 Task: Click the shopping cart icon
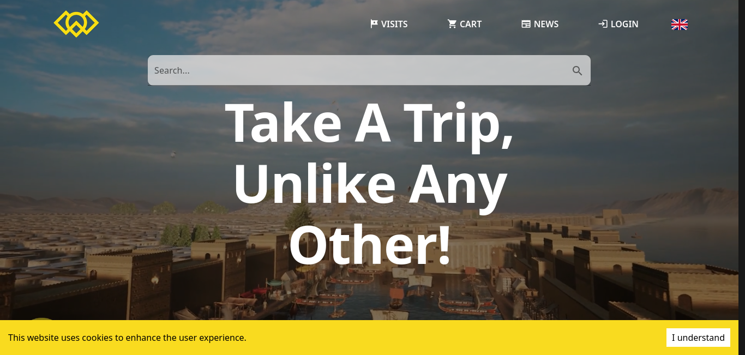coord(452,24)
